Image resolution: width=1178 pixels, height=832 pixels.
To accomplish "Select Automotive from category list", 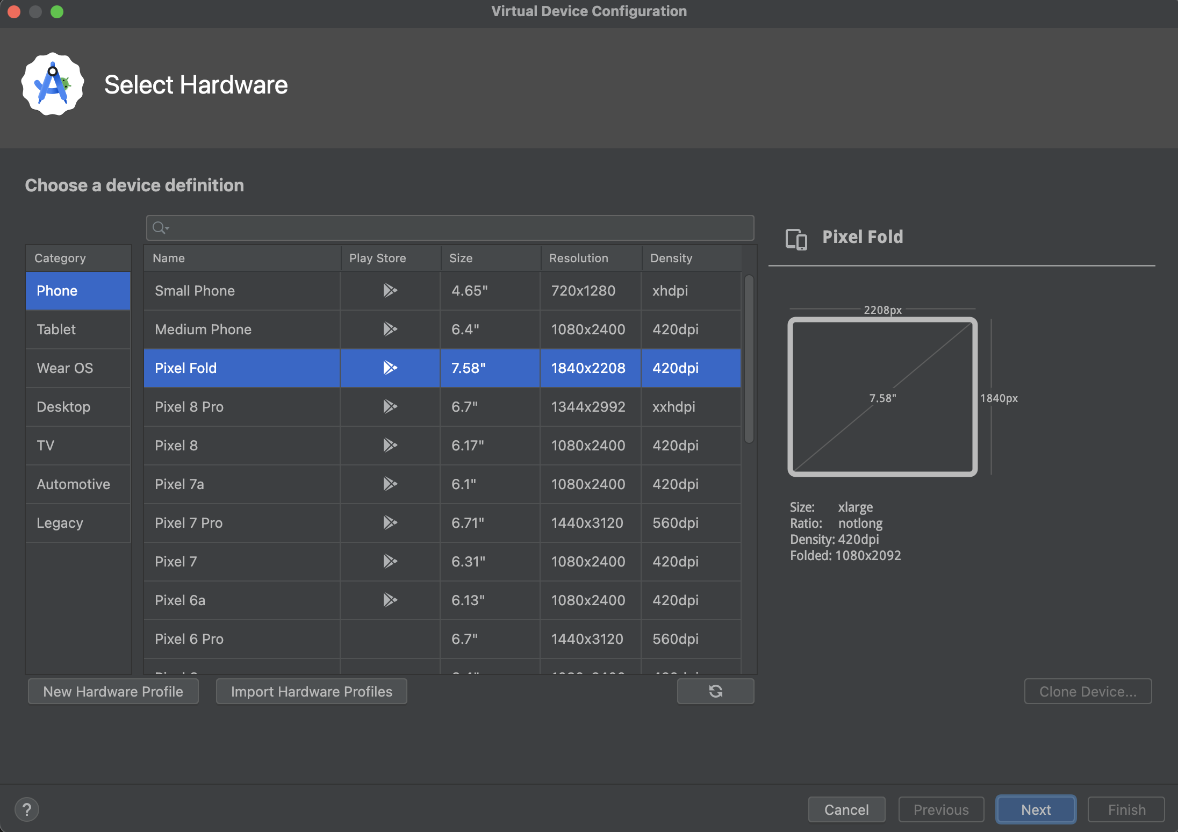I will (x=73, y=483).
